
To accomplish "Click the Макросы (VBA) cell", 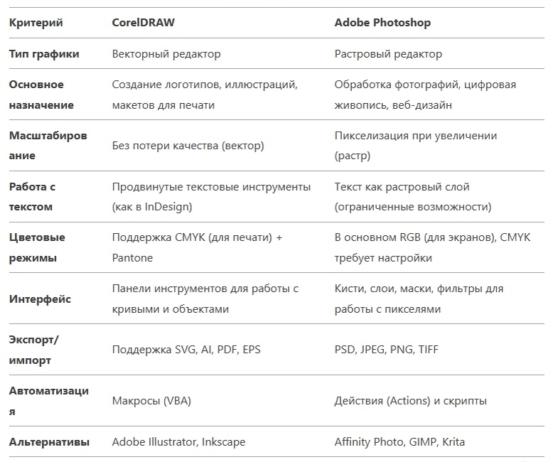I will (x=151, y=401).
